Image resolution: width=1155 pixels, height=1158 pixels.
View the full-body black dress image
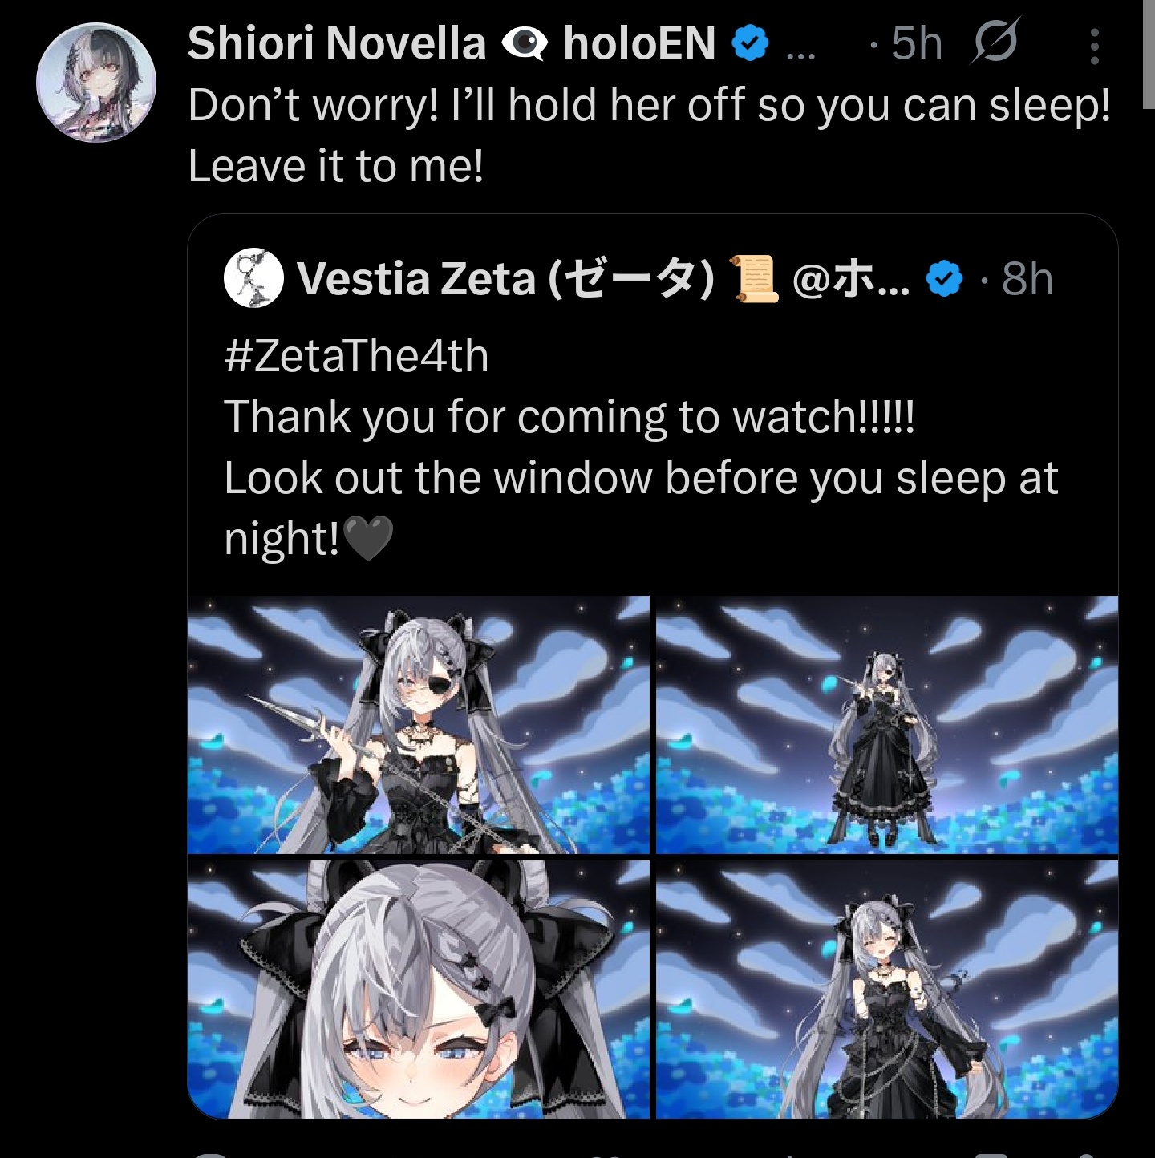(x=887, y=725)
